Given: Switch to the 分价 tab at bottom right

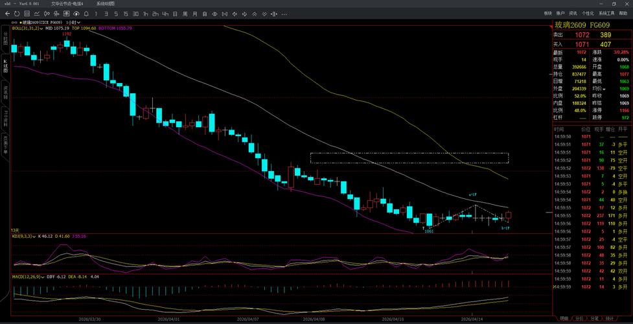Looking at the screenshot, I should [579, 319].
